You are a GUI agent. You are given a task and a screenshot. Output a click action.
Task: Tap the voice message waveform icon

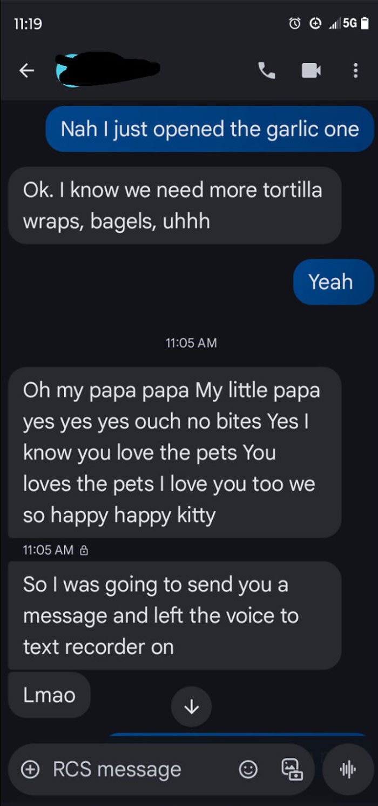point(348,769)
